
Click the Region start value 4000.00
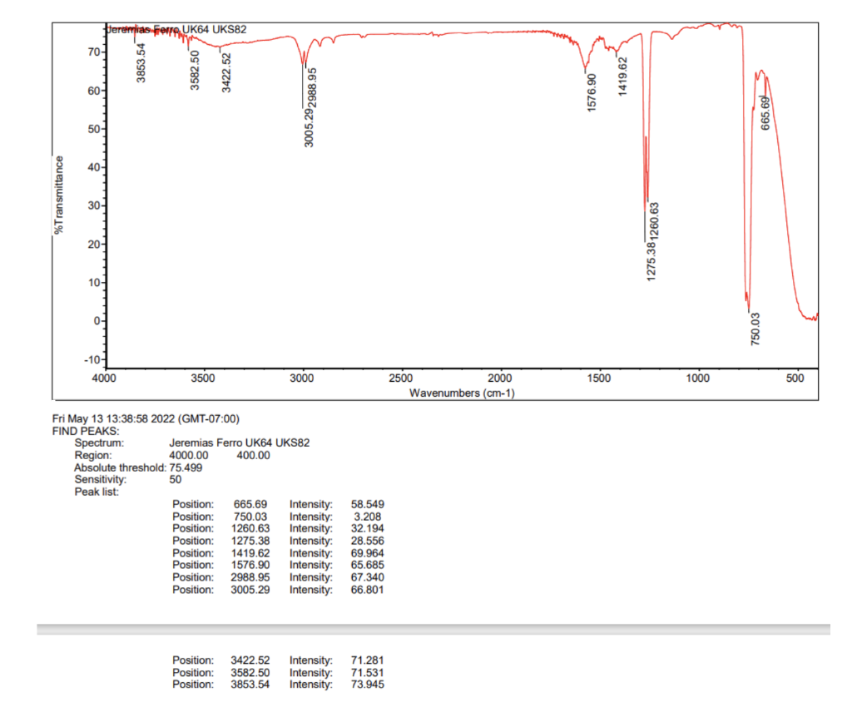pos(189,455)
